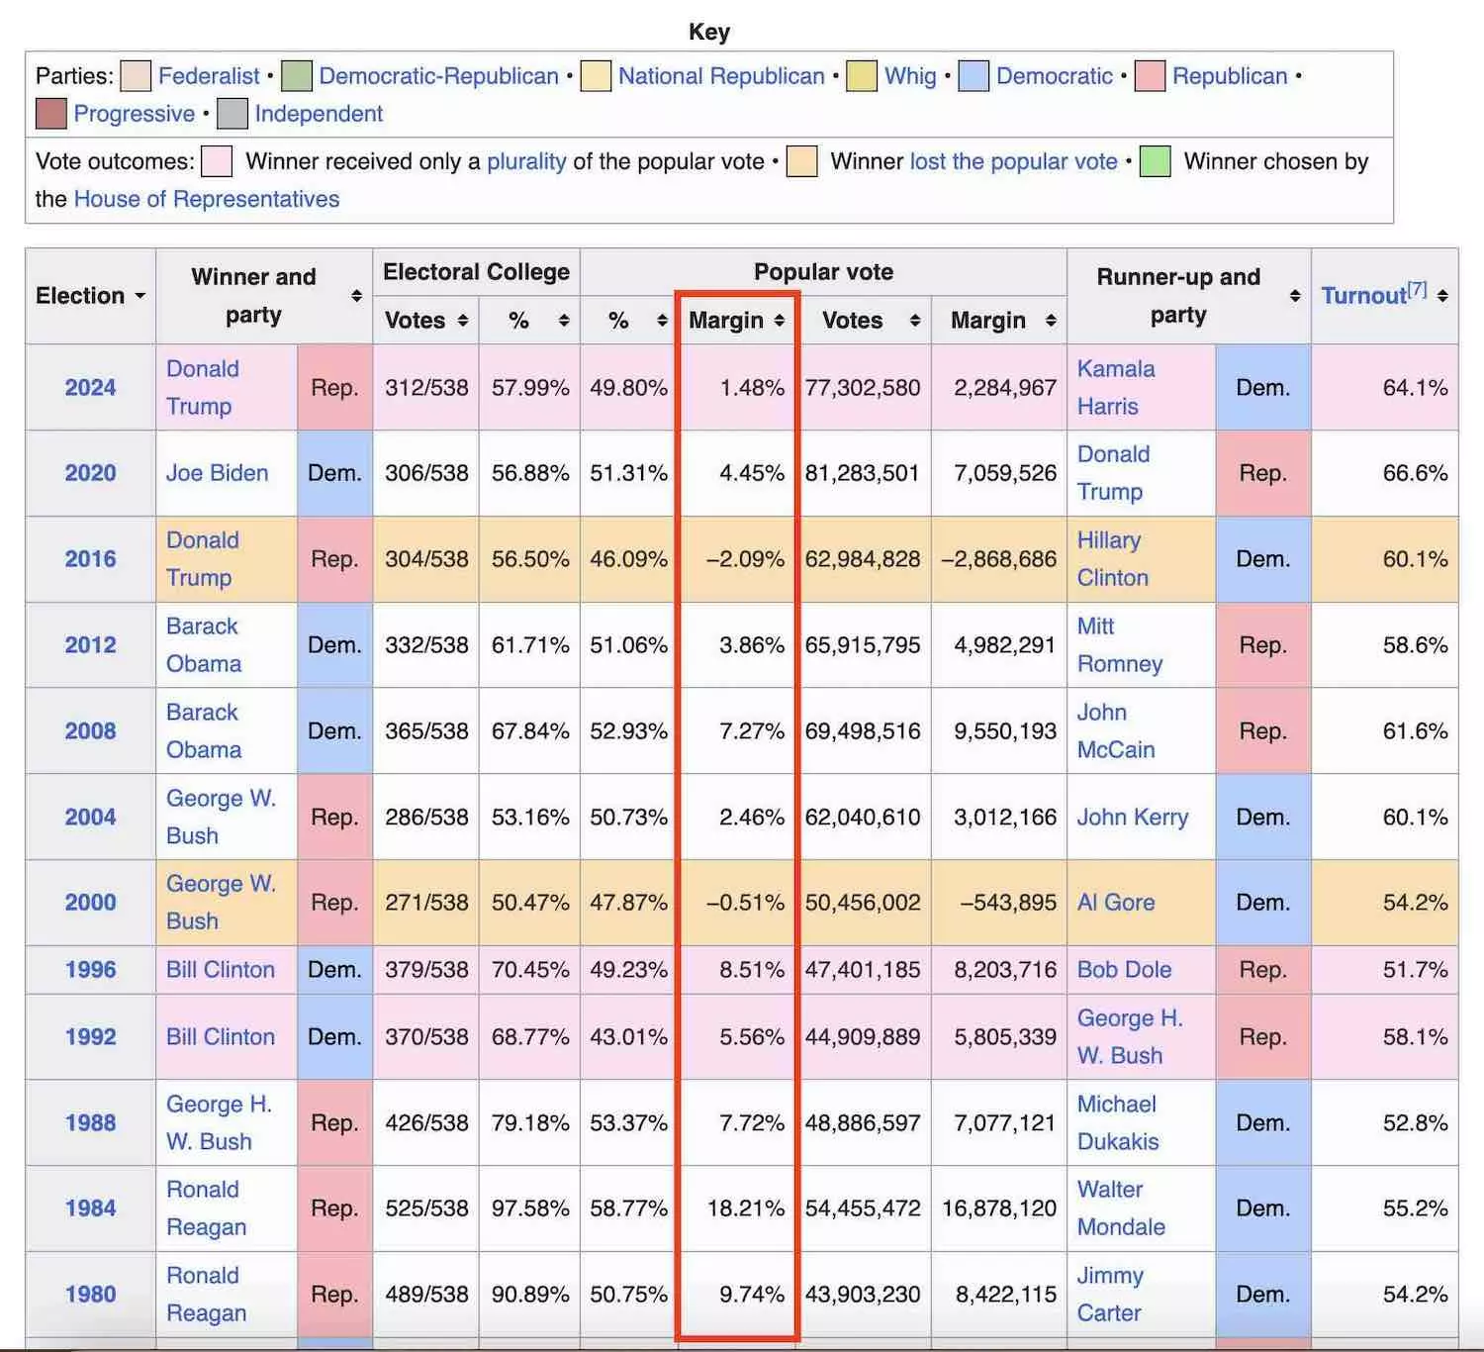This screenshot has height=1352, width=1484.
Task: Sort by Popular vote percentage
Action: (662, 321)
